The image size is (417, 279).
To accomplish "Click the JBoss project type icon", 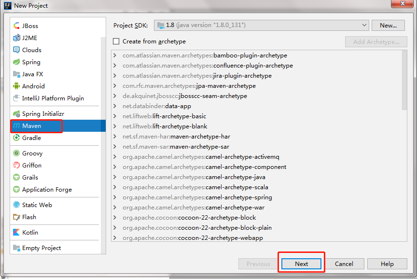I will coord(16,26).
